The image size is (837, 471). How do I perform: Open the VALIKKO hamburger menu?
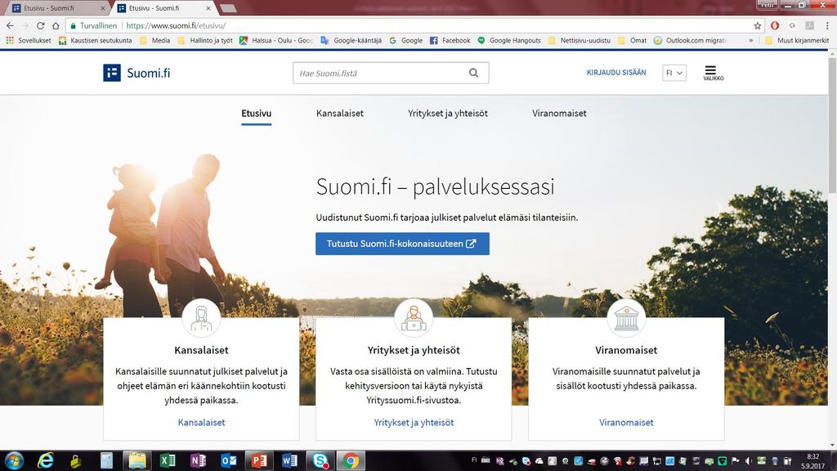coord(713,73)
